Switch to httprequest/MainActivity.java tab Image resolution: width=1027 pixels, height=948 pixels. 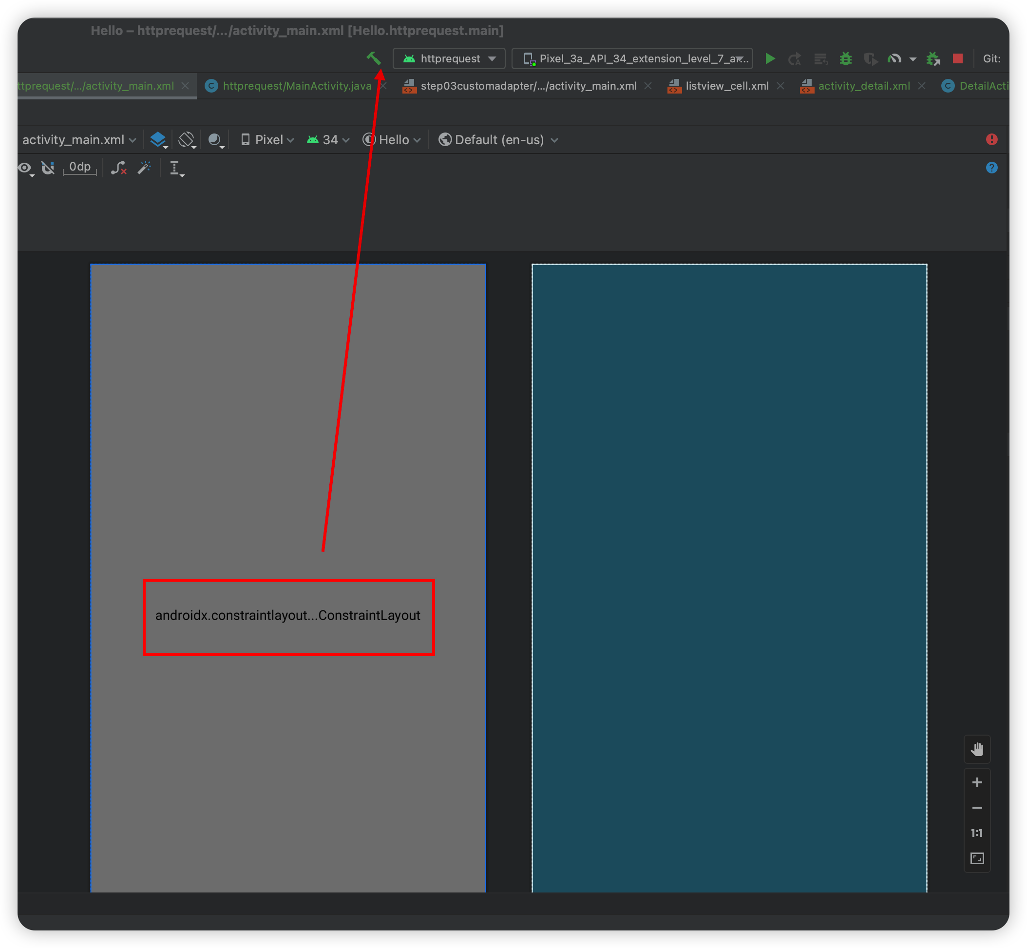[x=297, y=86]
